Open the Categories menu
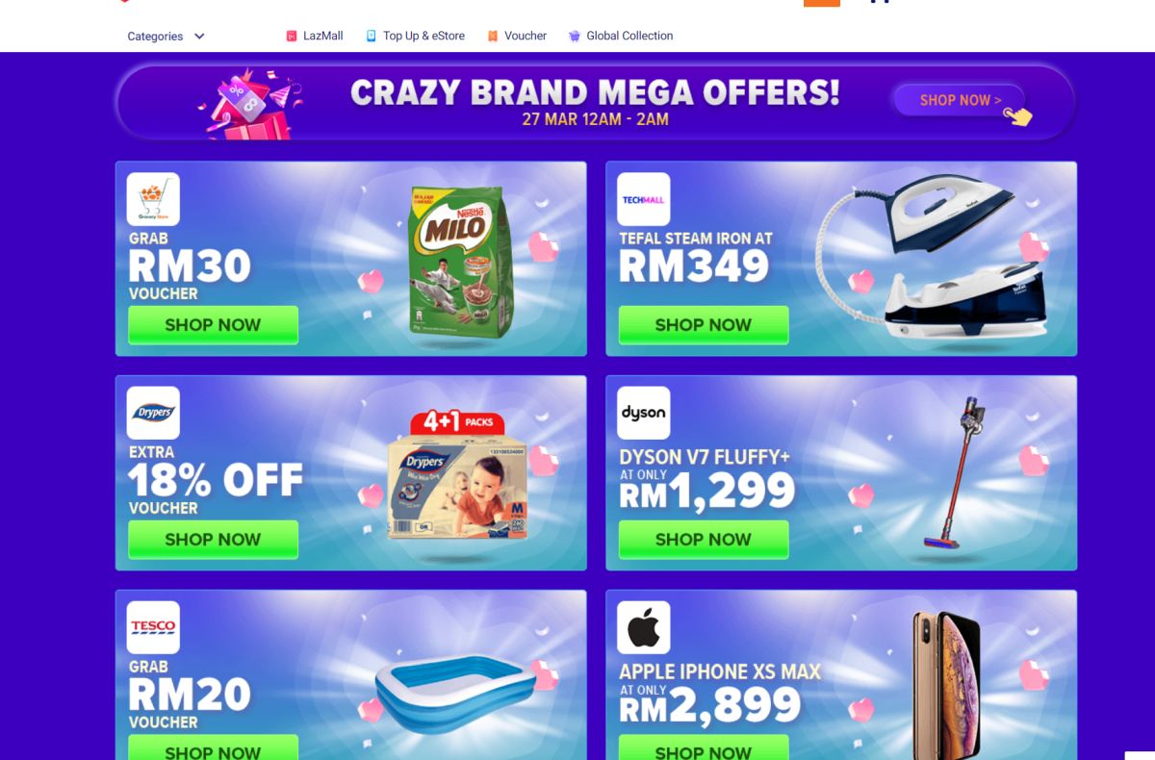 (167, 37)
